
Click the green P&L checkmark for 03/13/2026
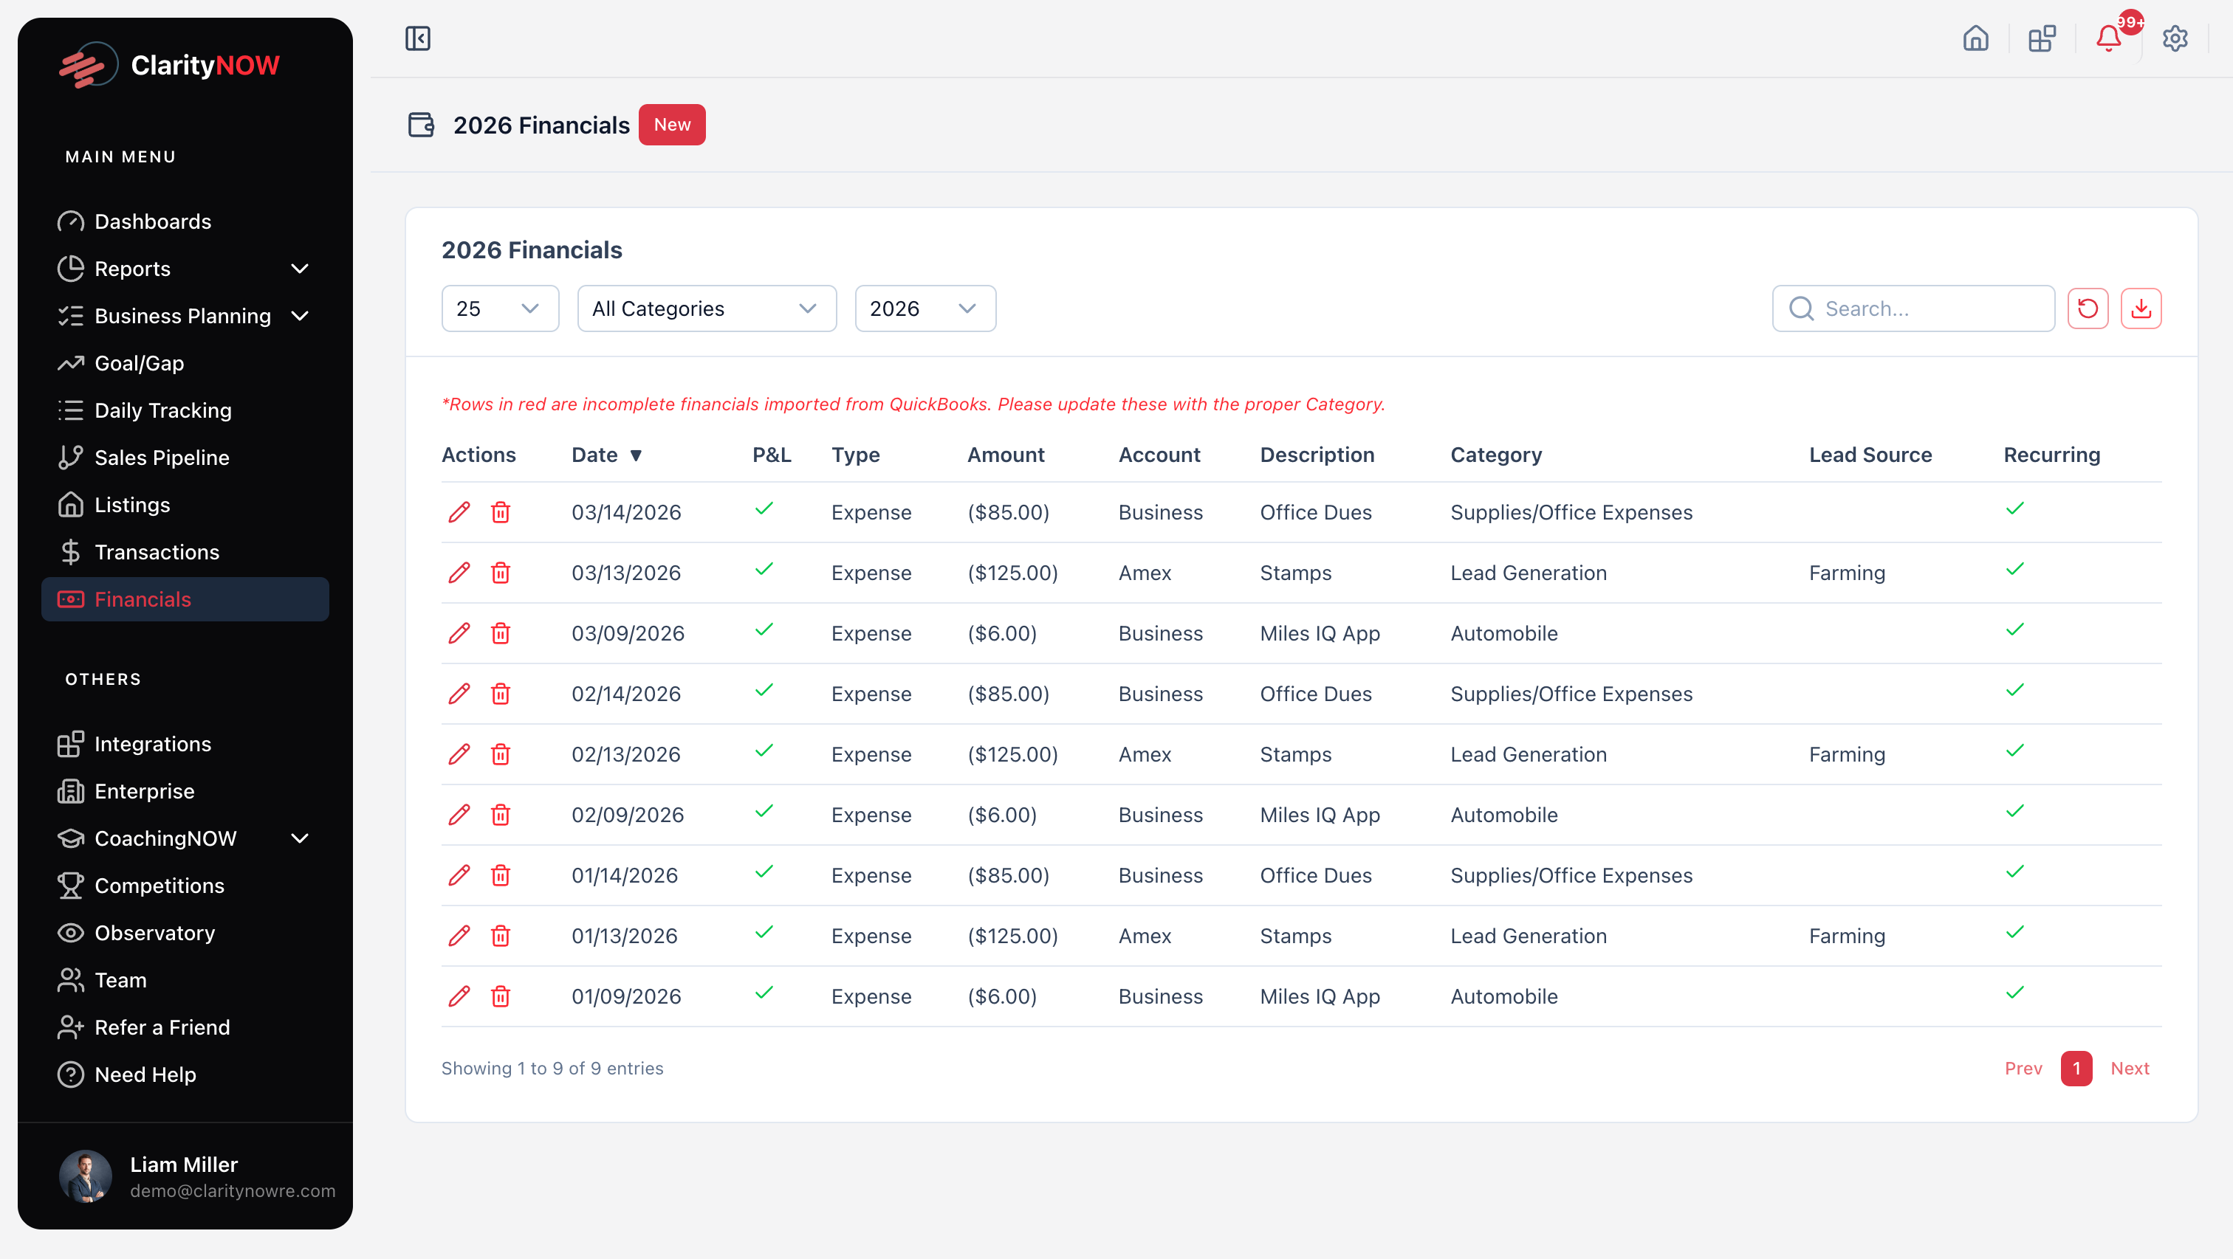[x=764, y=569]
